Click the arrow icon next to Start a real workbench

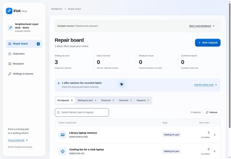click(x=214, y=26)
